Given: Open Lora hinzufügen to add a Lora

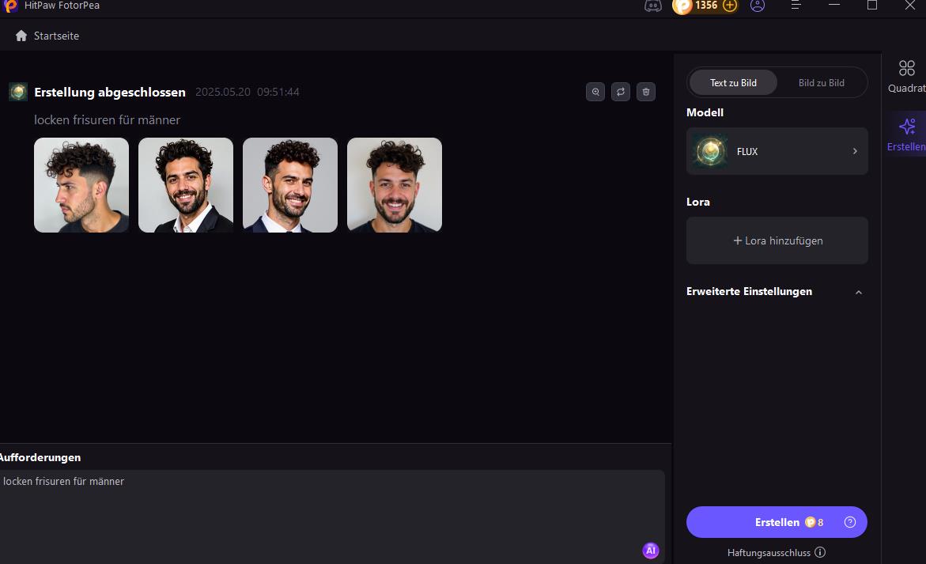Looking at the screenshot, I should pos(776,240).
